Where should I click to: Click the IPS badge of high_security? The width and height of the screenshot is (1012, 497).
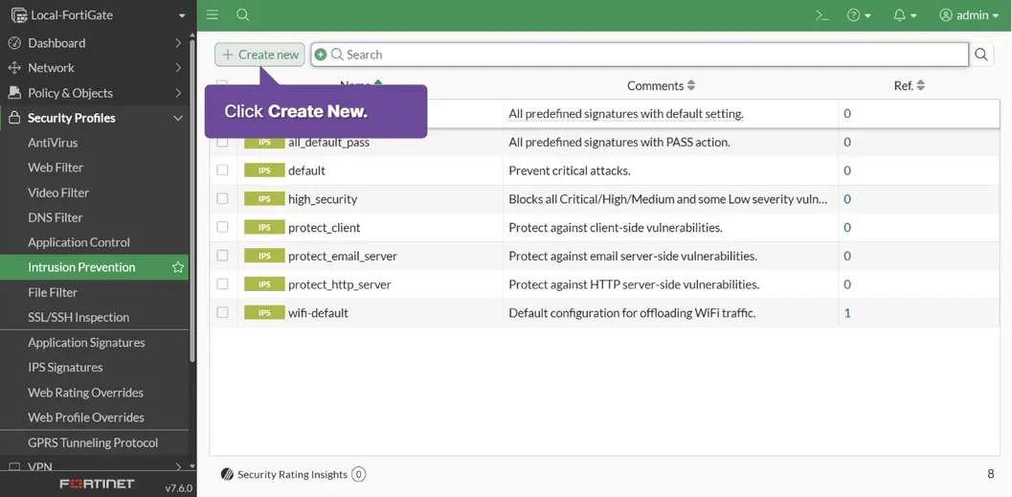264,199
